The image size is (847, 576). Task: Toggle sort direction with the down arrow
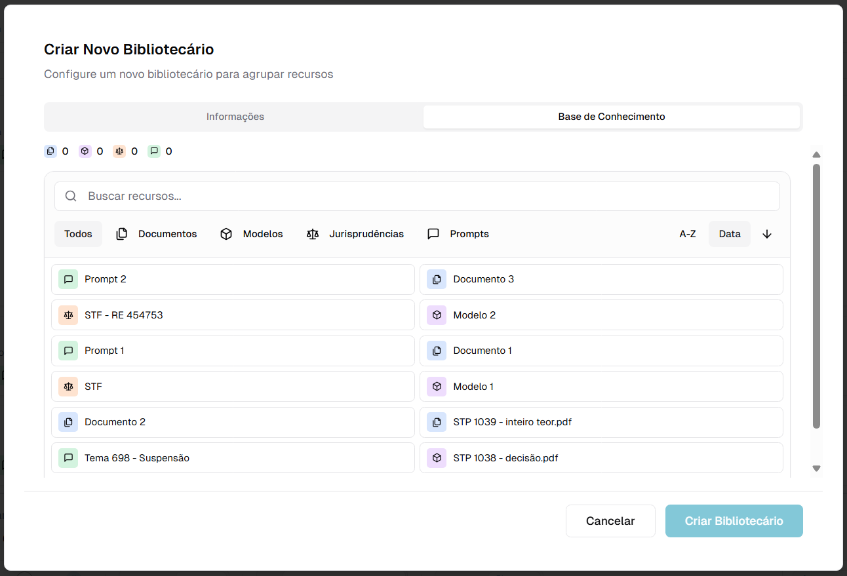[767, 234]
